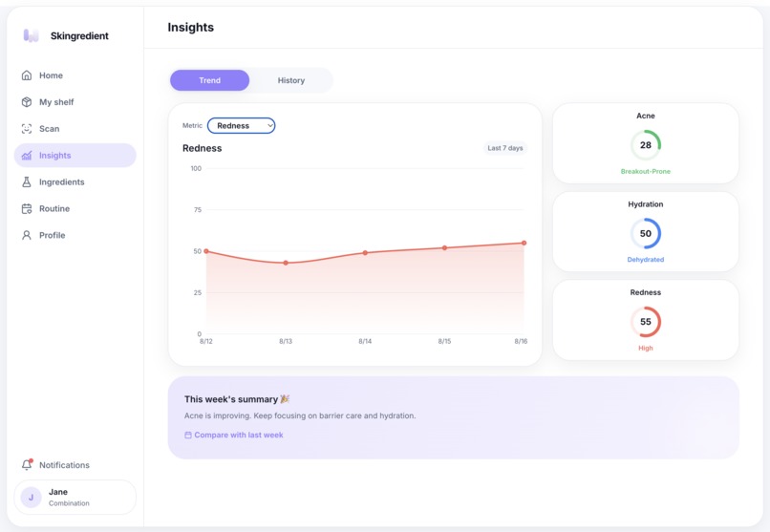The width and height of the screenshot is (770, 532).
Task: Click the Combination skin type label
Action: point(69,503)
